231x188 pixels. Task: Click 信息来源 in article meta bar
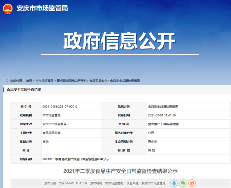pyautogui.click(x=146, y=183)
